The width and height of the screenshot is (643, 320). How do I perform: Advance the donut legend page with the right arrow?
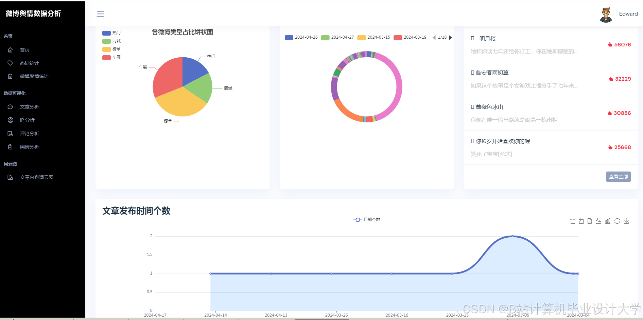point(450,37)
